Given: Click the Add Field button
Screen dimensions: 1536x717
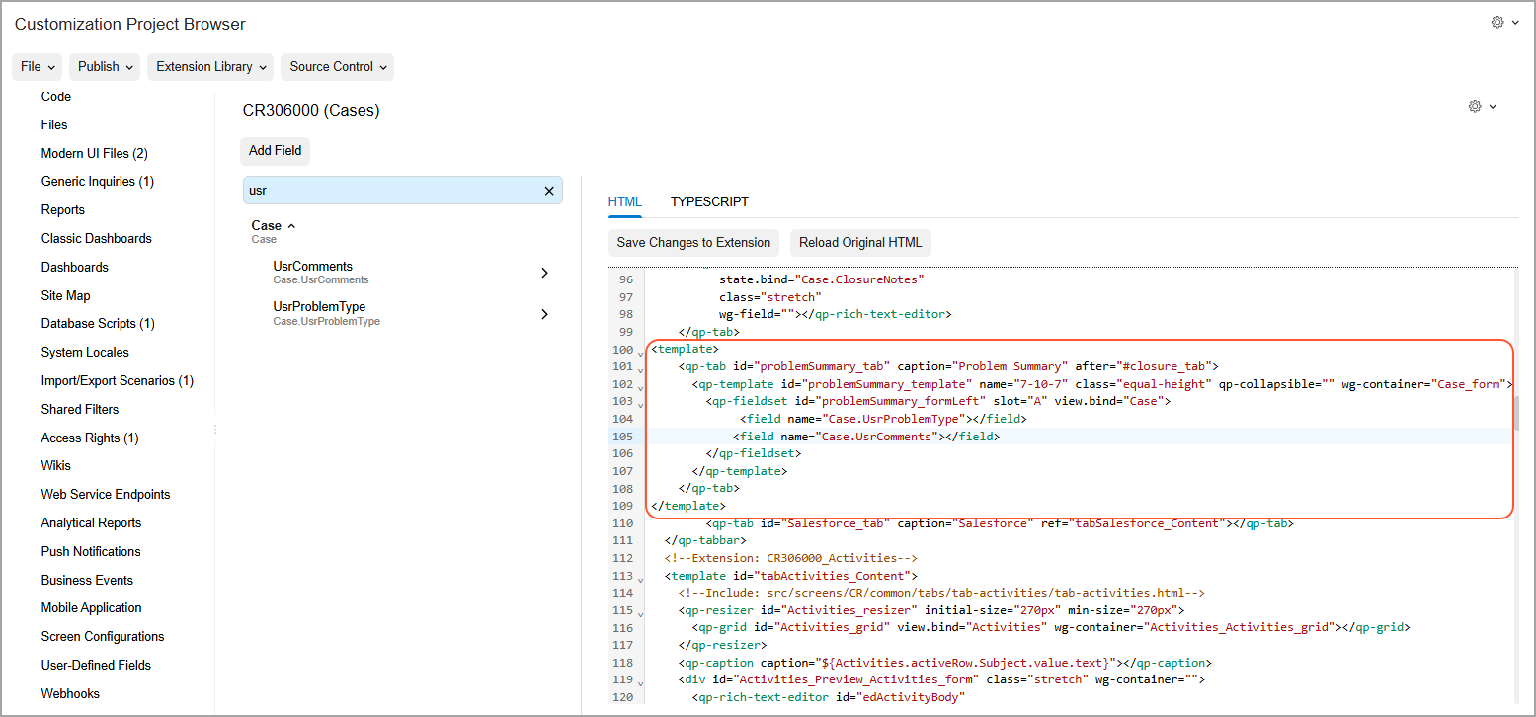Looking at the screenshot, I should 275,151.
